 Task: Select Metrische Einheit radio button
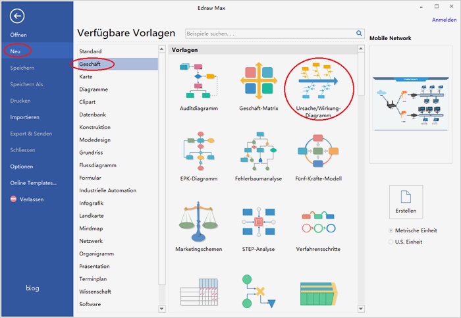coord(391,230)
